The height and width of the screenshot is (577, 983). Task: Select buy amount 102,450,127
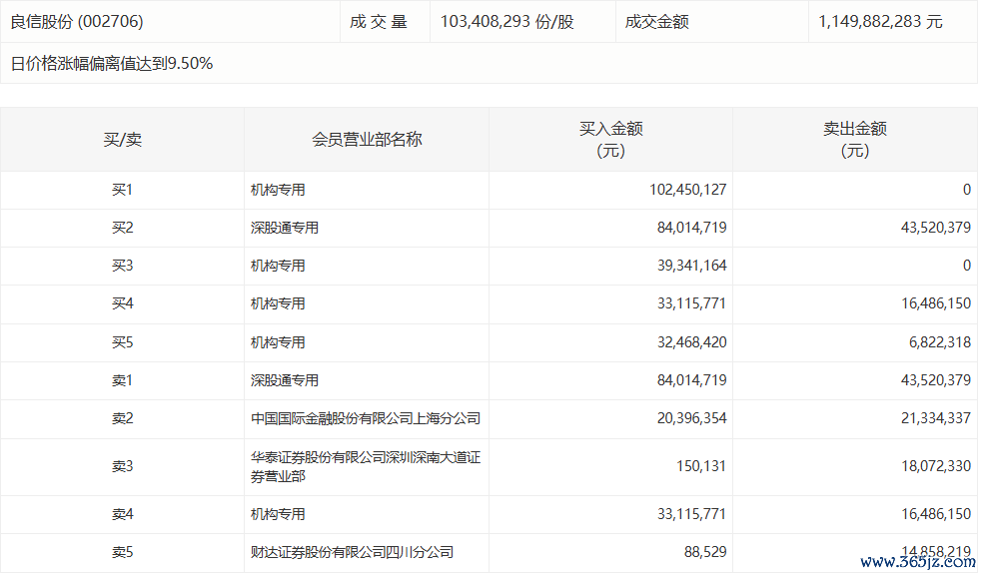687,190
